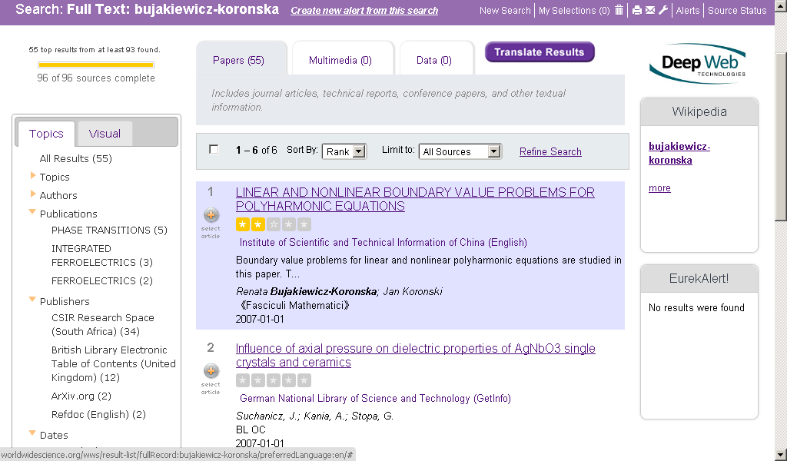The image size is (787, 461).
Task: Rate result 2 with first star
Action: pyautogui.click(x=242, y=380)
